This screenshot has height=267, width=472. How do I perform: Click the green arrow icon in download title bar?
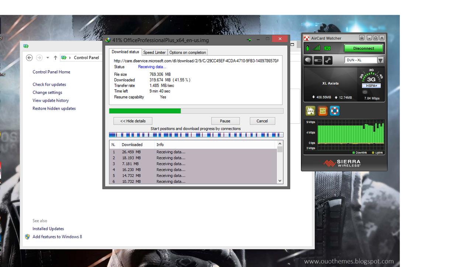[250, 40]
